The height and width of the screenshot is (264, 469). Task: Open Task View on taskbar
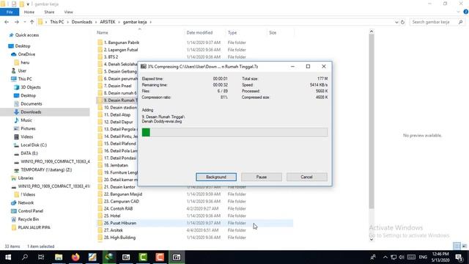pos(41,257)
